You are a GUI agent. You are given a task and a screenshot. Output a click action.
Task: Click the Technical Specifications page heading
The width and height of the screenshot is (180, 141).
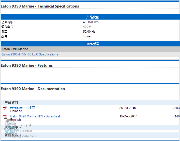click(40, 6)
